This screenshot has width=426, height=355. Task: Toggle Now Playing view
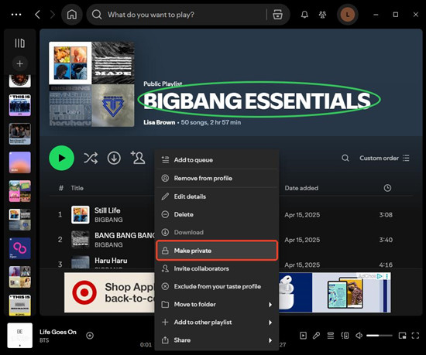click(303, 336)
